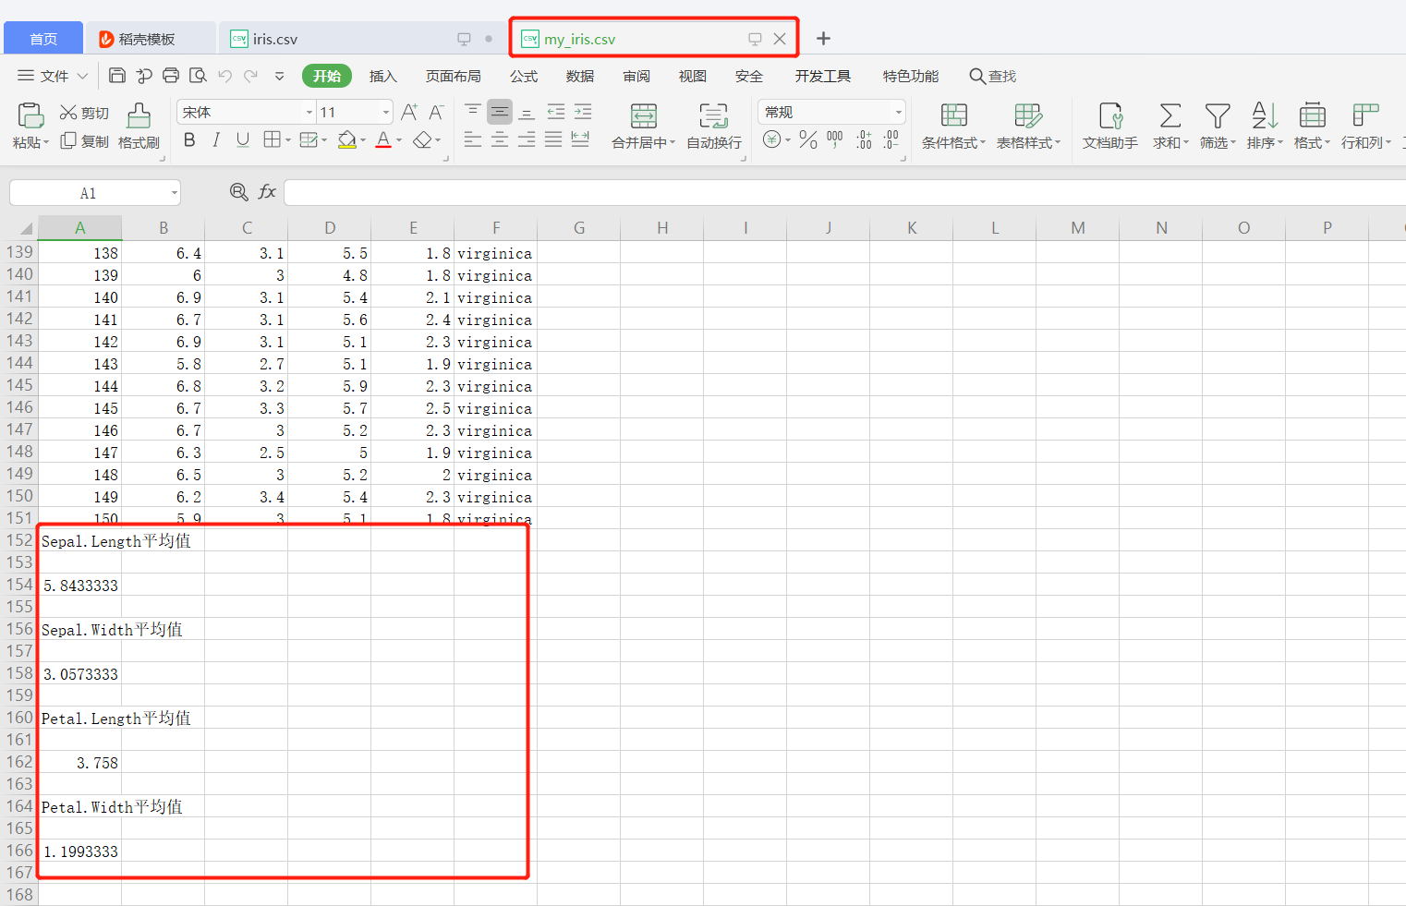Open the 稻壳模板 templates tab
1406x906 pixels.
tap(151, 39)
